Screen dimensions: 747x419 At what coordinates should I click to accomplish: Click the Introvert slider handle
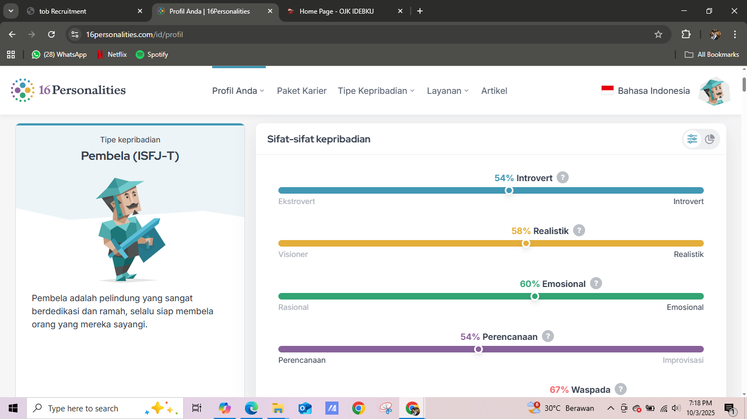tap(509, 190)
